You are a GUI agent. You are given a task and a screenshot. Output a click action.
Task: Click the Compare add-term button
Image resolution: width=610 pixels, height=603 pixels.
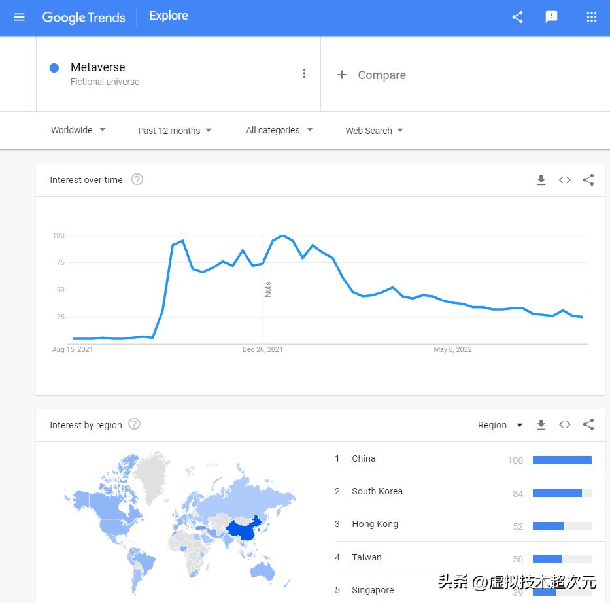(x=371, y=75)
